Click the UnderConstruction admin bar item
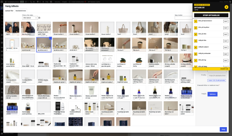Screen dimensions: 232x136 tap(77, 2)
